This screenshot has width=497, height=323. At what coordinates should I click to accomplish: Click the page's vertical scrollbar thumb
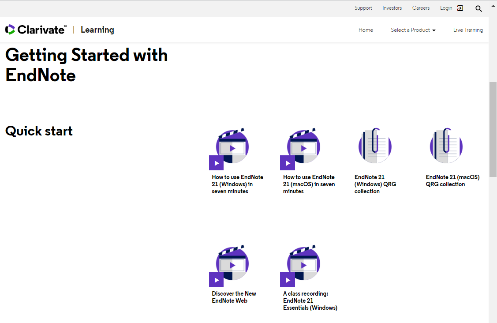[x=493, y=129]
